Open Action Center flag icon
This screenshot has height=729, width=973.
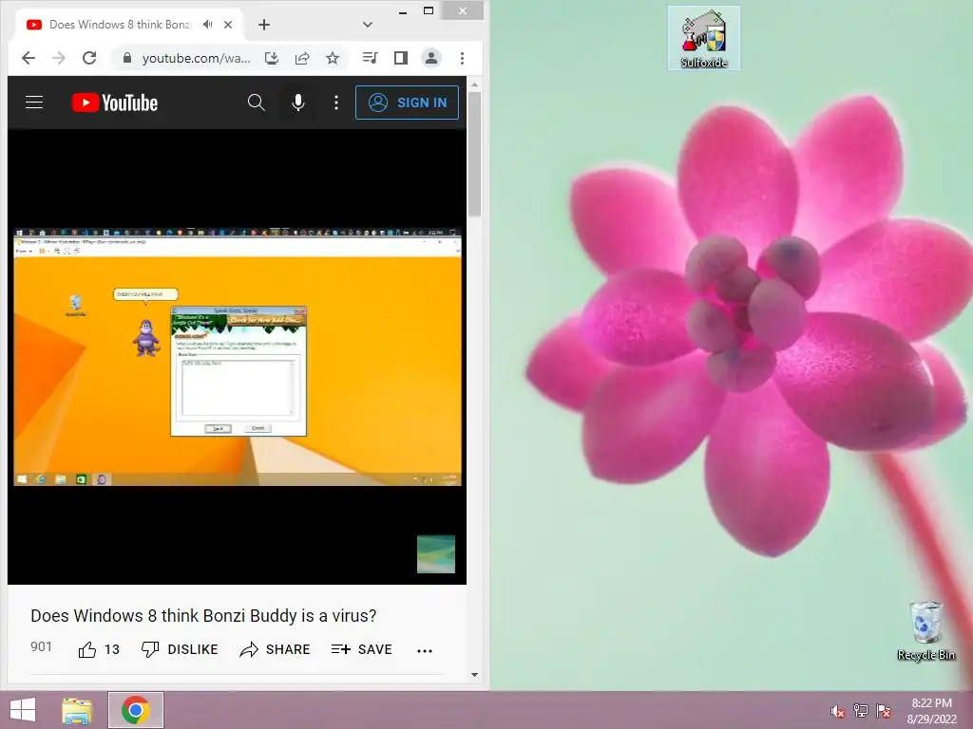(x=884, y=711)
